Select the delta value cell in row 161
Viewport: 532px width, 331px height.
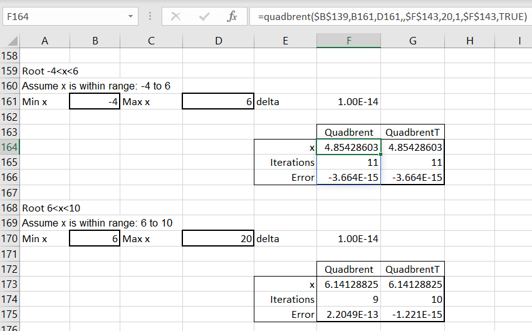tap(348, 101)
